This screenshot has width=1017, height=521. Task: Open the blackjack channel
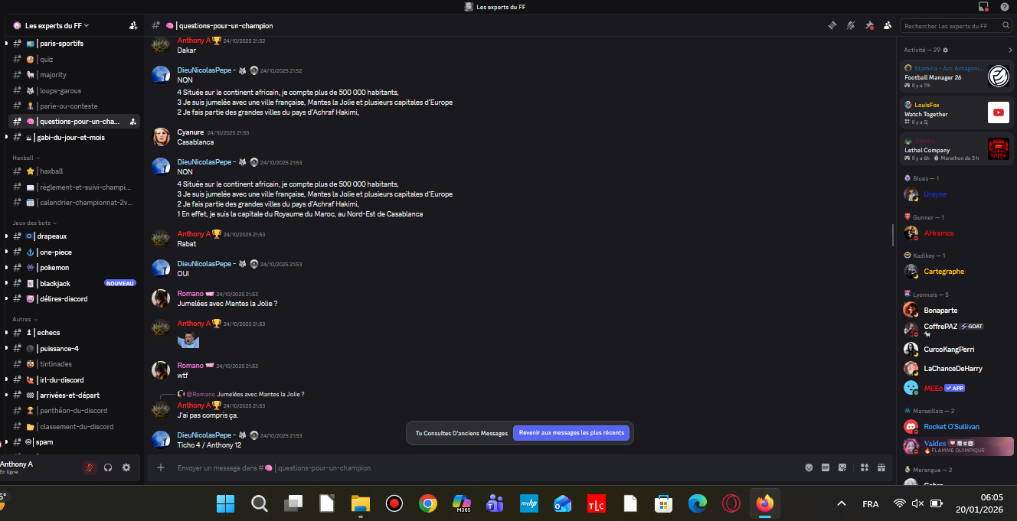click(x=55, y=283)
